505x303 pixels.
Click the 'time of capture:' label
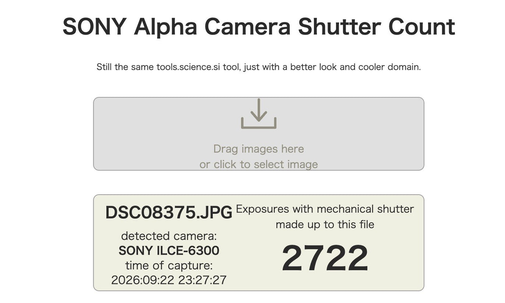(169, 265)
